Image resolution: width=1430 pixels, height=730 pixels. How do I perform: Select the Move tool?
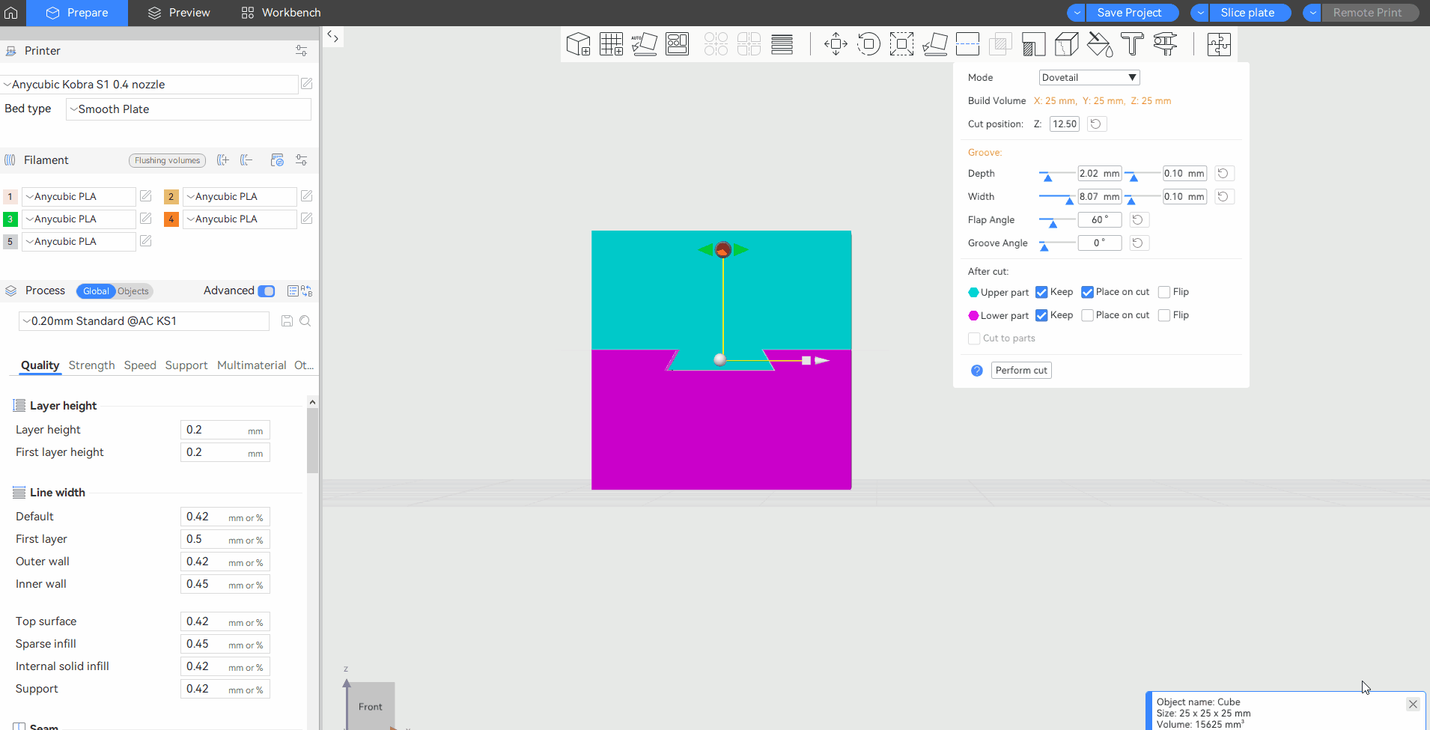[x=836, y=44]
